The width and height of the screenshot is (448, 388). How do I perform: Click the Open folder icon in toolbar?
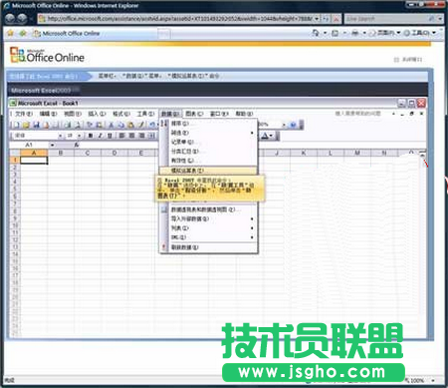click(x=26, y=125)
